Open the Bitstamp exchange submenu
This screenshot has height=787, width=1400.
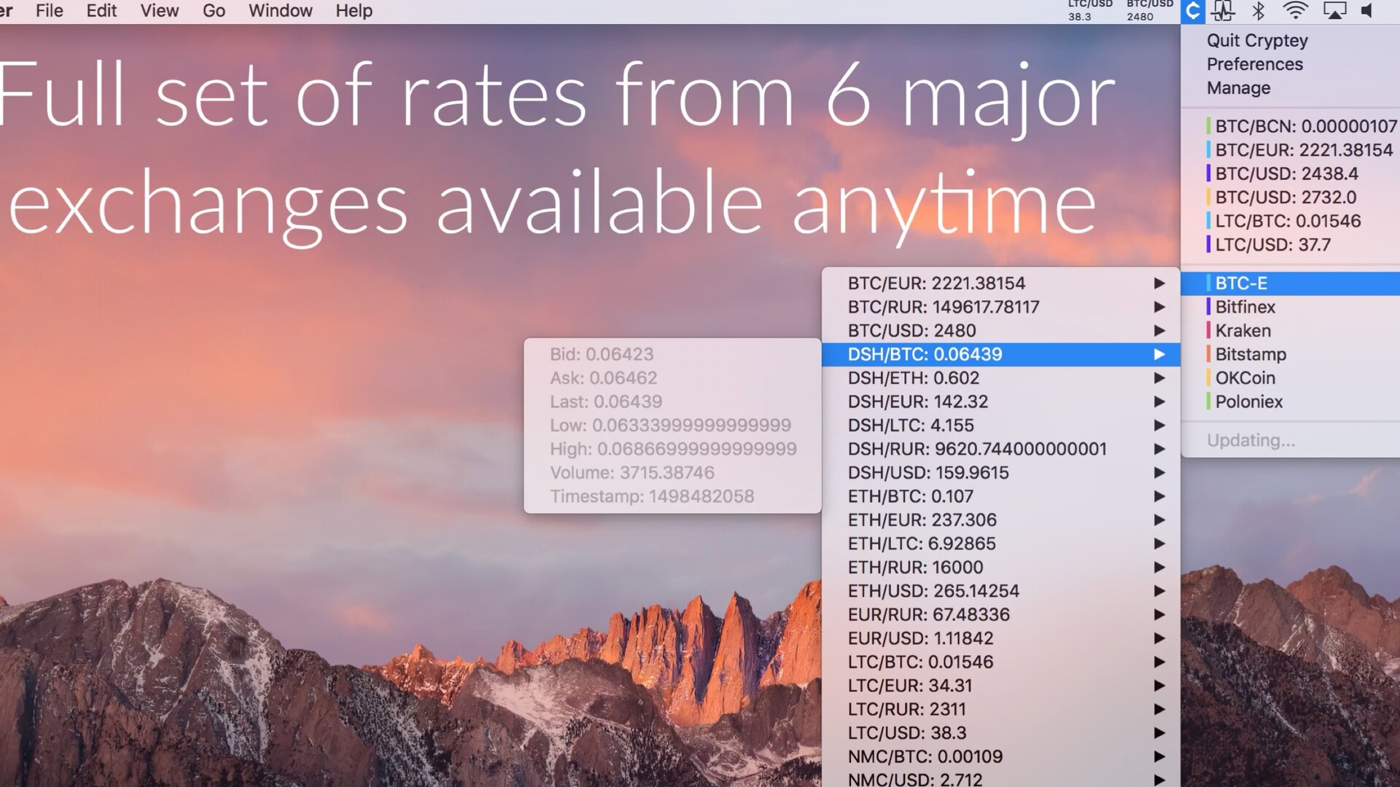[1291, 354]
